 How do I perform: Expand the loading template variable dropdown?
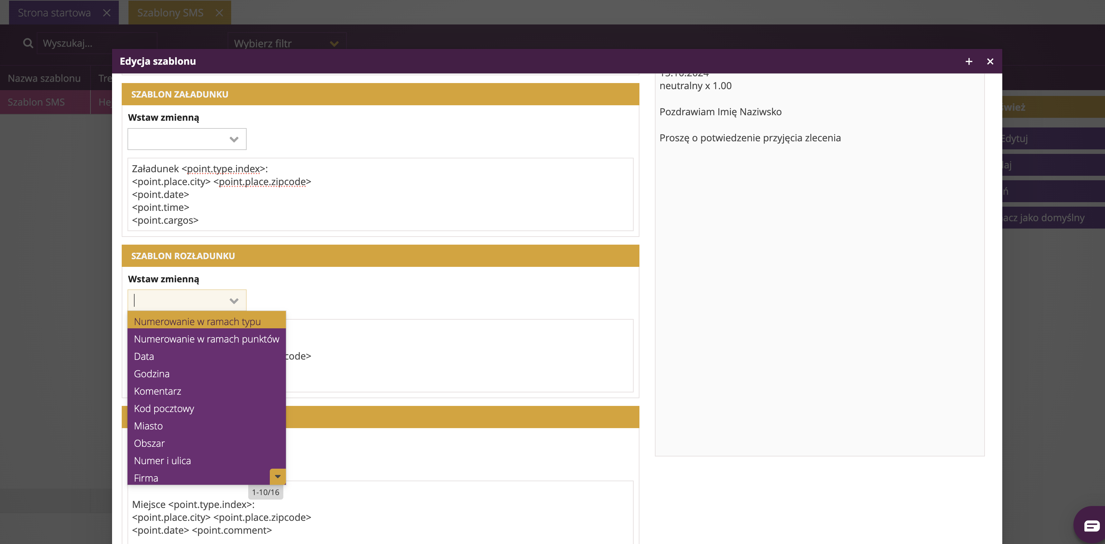point(234,139)
